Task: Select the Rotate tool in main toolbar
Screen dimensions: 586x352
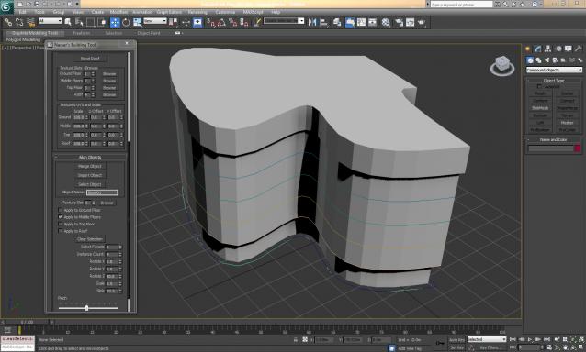Action: pyautogui.click(x=126, y=22)
